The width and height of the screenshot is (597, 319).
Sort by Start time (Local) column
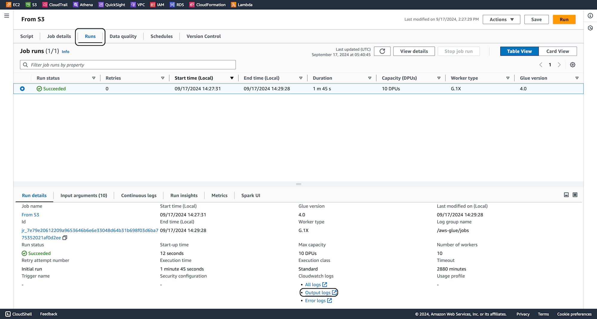tap(232, 78)
